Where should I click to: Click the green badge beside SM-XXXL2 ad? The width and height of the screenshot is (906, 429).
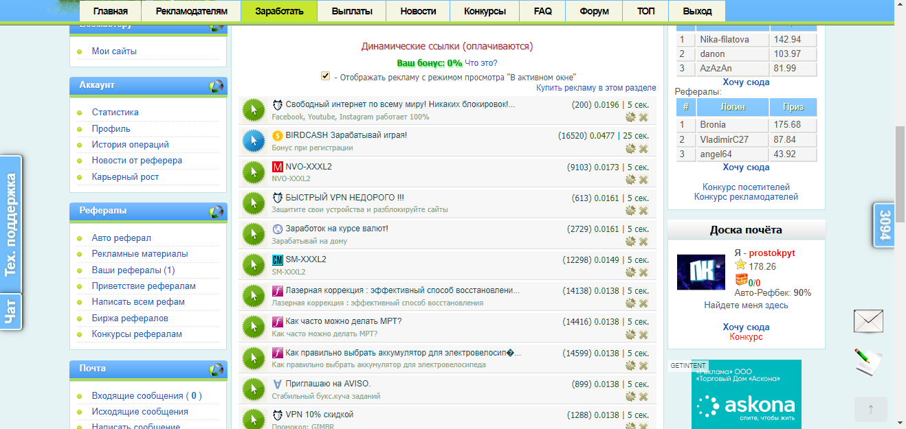coord(254,266)
